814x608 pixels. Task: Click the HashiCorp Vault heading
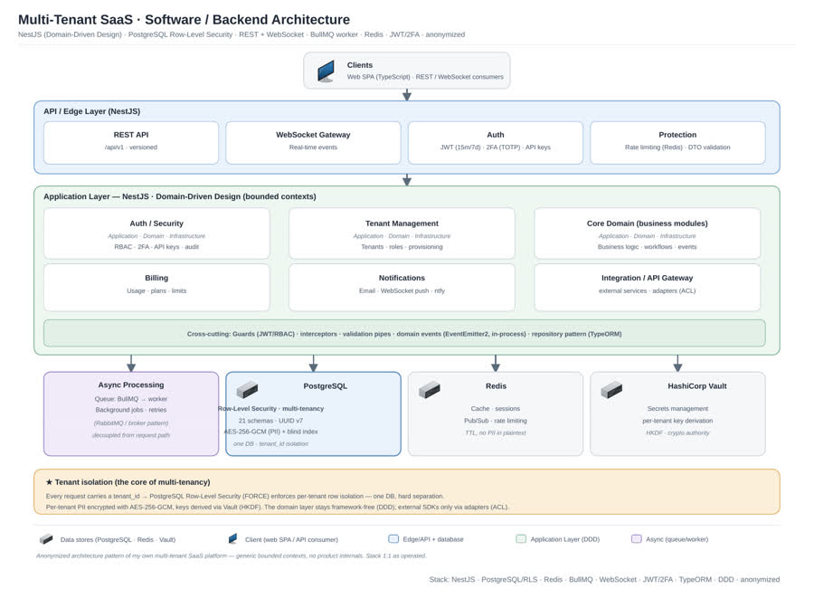(x=696, y=385)
